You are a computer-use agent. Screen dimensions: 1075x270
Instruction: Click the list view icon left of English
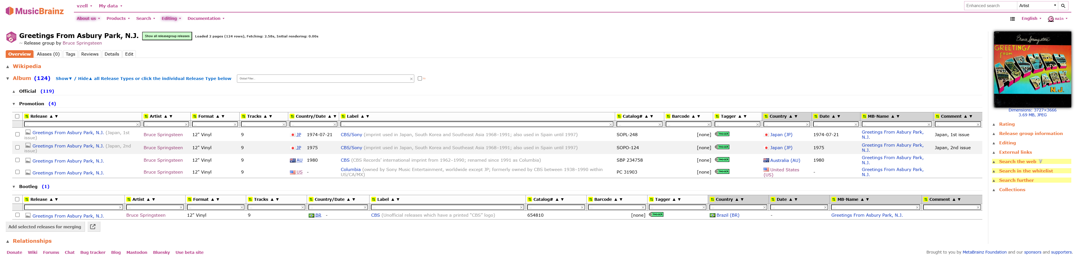coord(1012,19)
